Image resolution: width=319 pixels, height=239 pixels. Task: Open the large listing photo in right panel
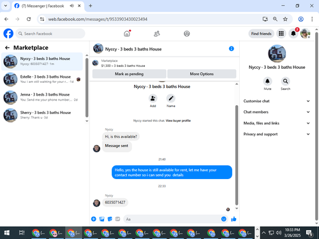pyautogui.click(x=277, y=54)
